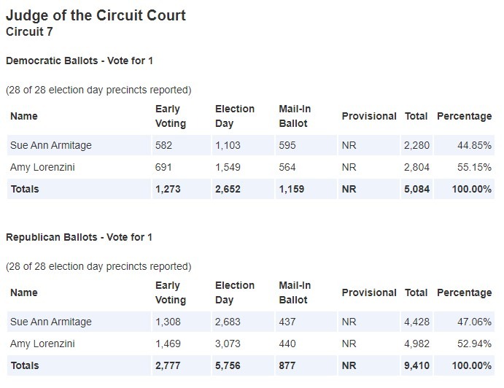Image resolution: width=504 pixels, height=388 pixels.
Task: Click Provisional header in Democratic table
Action: tap(369, 116)
